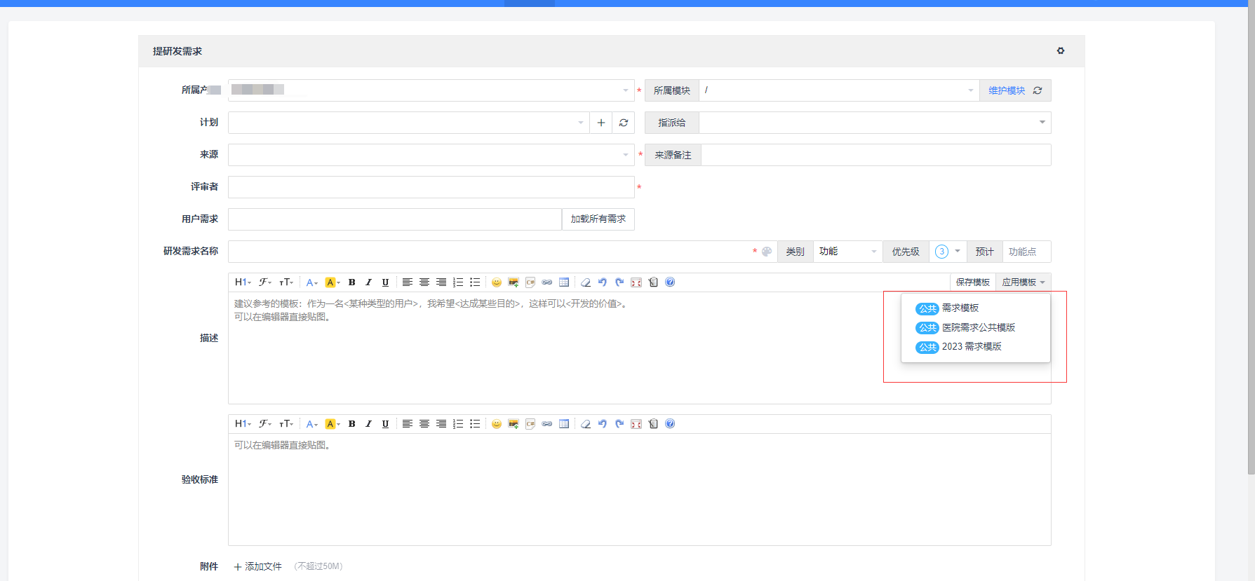Open the 所属模块 dropdown
1255x581 pixels.
point(840,90)
